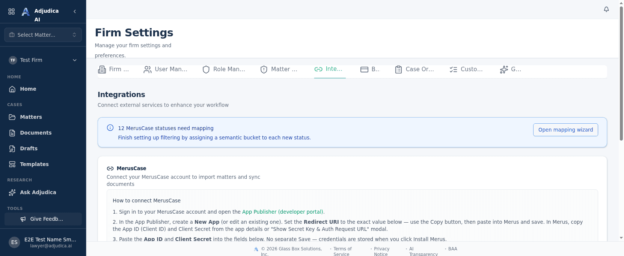This screenshot has height=256, width=624.
Task: Click the feedback megaphone icon
Action: pos(23,219)
